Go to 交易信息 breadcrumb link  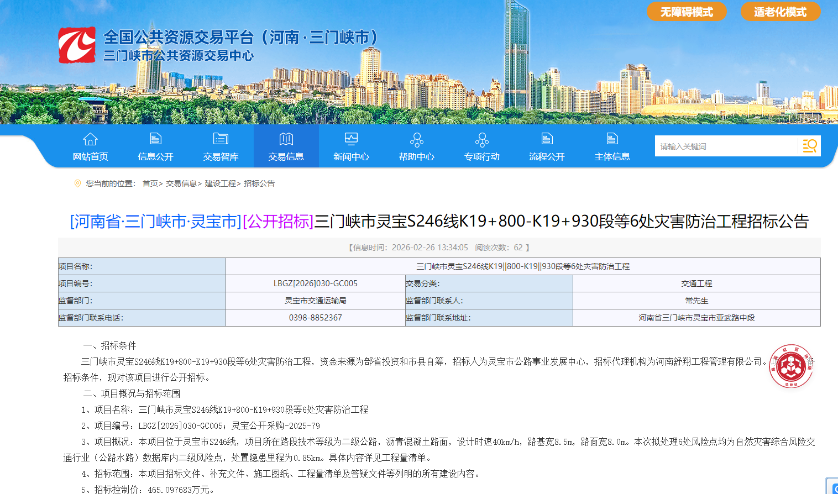pos(181,183)
